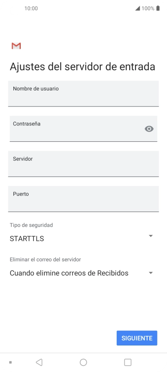Click the SIGUIENTE button
The image size is (167, 372).
pyautogui.click(x=137, y=338)
